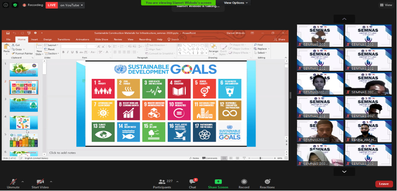
Task: Click the Zoom meeting info icon
Action: (5, 5)
